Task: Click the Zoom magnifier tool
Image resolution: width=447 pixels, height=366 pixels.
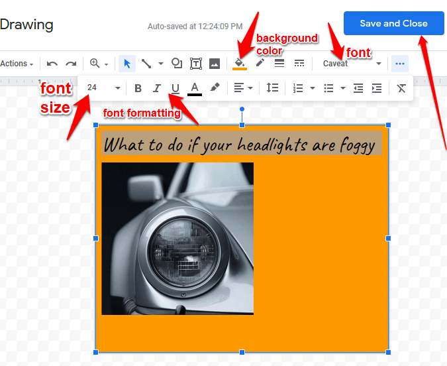Action: (x=95, y=63)
